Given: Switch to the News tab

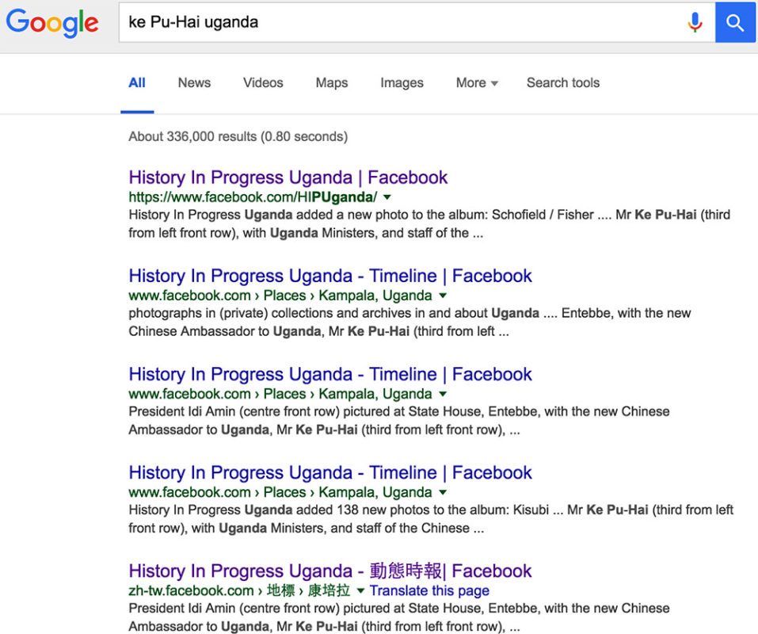Looking at the screenshot, I should tap(194, 82).
